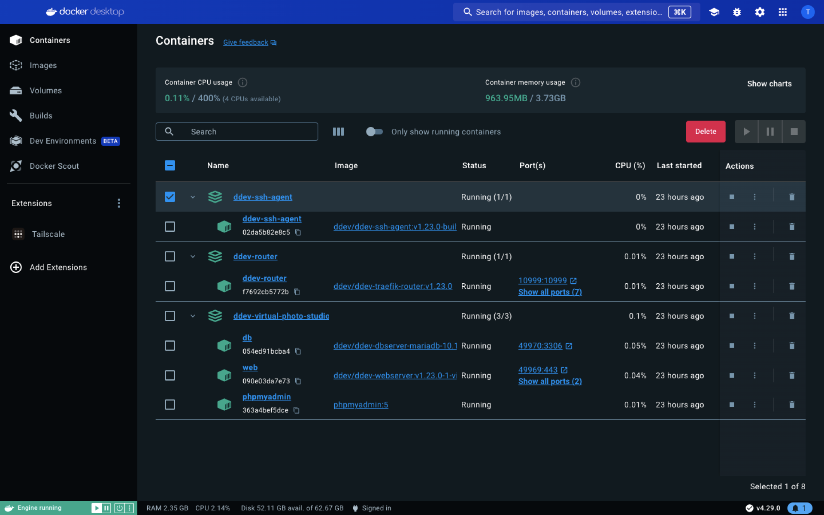Open more actions for ddev-router stack
The height and width of the screenshot is (515, 824).
(754, 257)
